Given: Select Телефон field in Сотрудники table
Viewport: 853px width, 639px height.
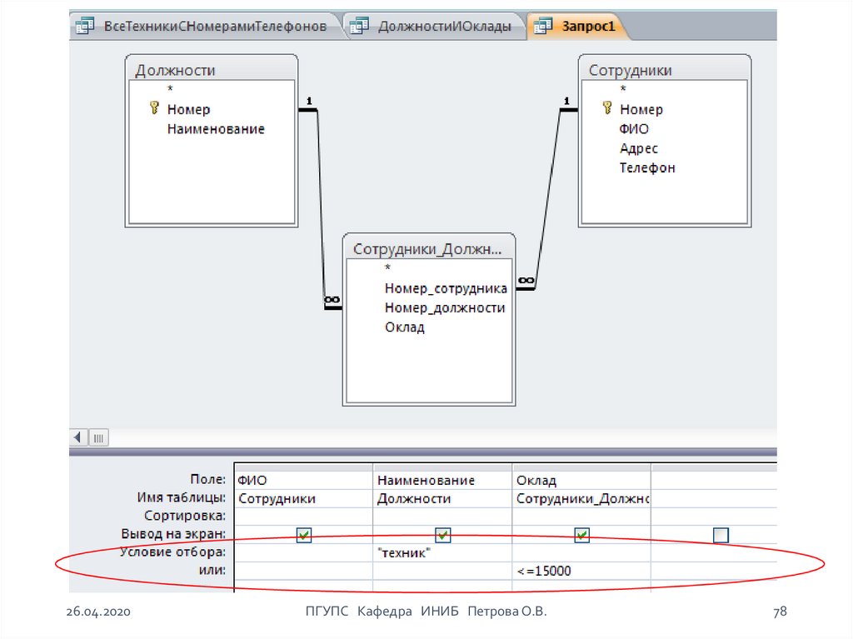Looking at the screenshot, I should pos(647,167).
